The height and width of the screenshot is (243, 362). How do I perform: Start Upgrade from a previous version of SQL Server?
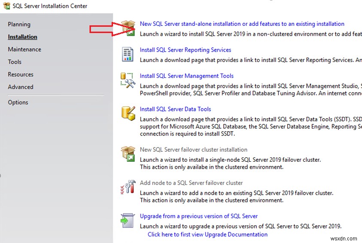point(198,216)
